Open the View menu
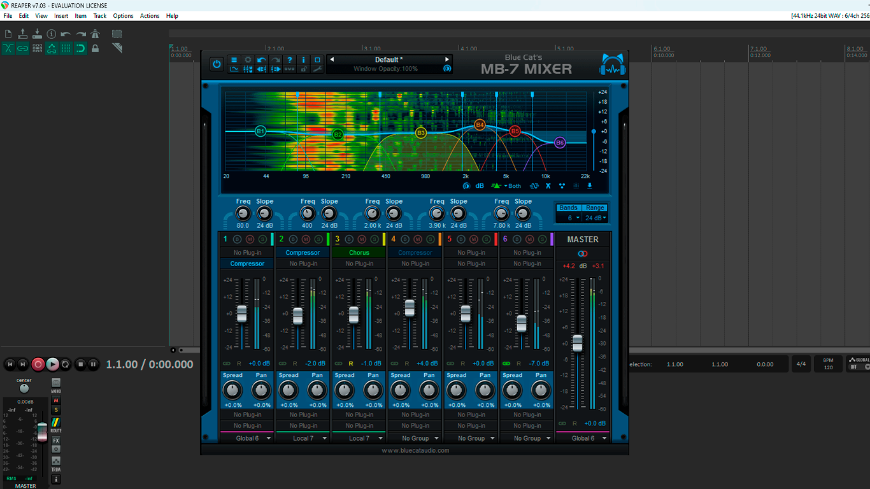The height and width of the screenshot is (489, 870). 41,16
